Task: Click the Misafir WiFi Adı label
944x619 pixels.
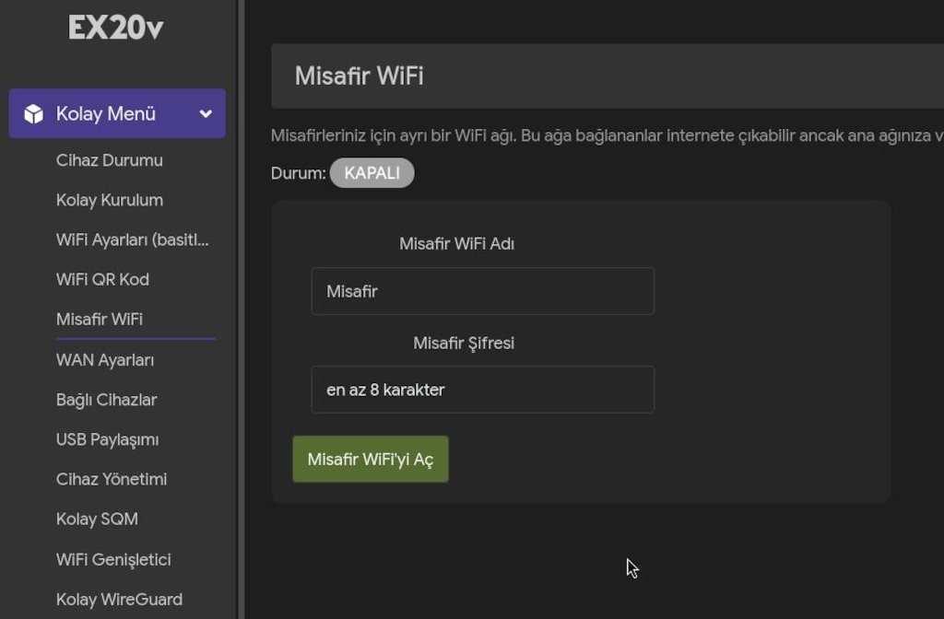Action: 457,243
